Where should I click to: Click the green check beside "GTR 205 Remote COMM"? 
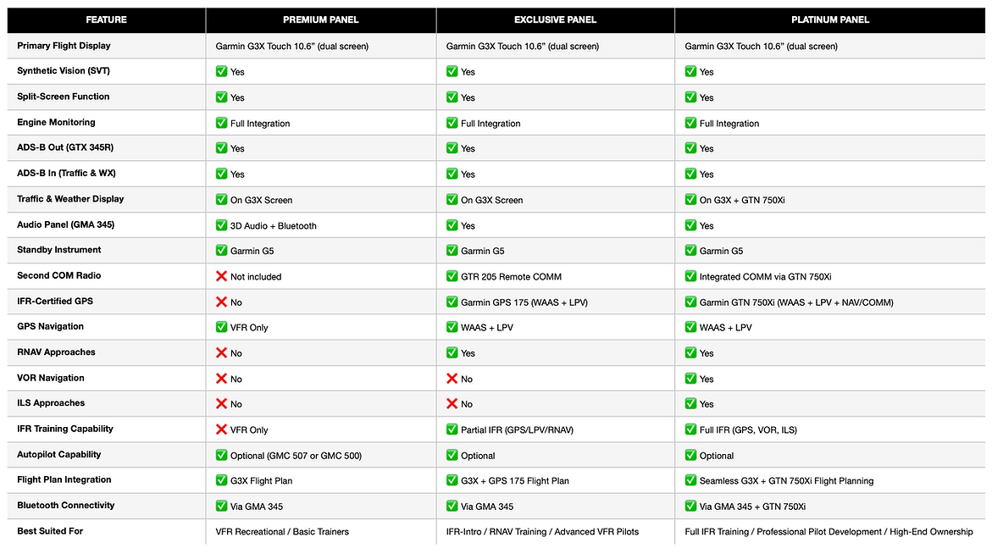pos(452,276)
